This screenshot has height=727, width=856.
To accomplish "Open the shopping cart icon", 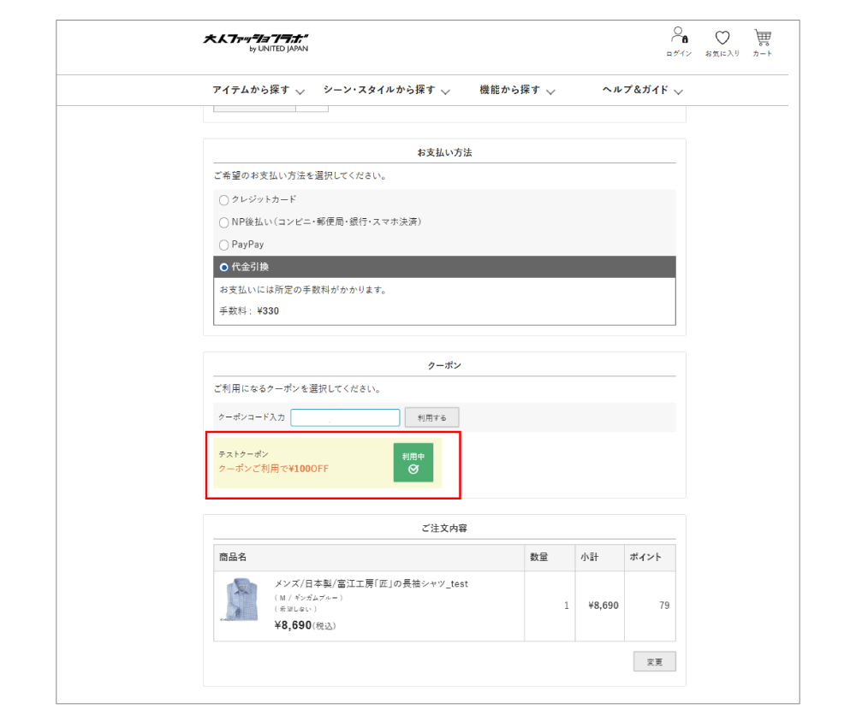I will 762,37.
